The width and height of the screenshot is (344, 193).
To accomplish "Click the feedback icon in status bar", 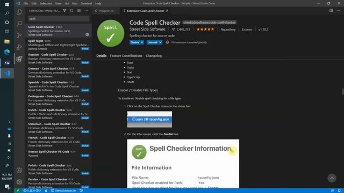I will [x=333, y=191].
